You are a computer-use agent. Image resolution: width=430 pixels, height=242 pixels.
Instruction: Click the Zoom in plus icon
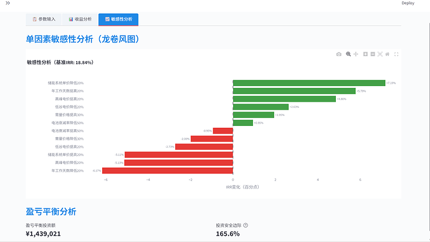[x=365, y=54]
